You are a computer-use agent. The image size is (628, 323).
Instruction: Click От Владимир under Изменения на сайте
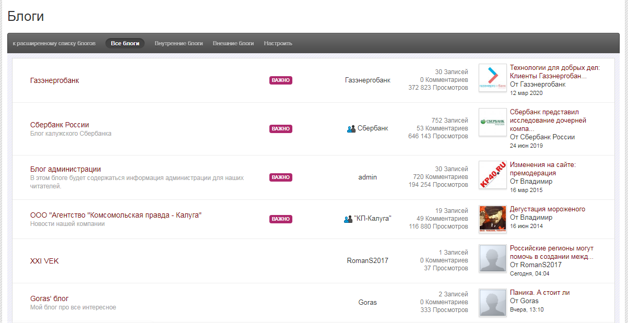click(x=531, y=181)
